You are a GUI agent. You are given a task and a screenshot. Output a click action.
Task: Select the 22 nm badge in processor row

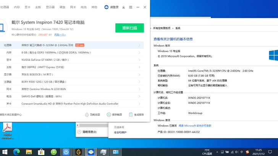(x=79, y=45)
